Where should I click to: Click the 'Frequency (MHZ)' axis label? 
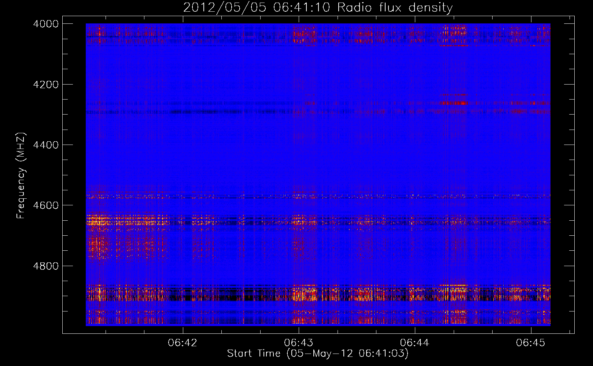click(21, 176)
